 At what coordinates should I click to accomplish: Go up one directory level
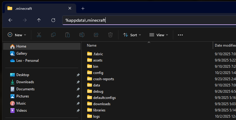(39, 20)
